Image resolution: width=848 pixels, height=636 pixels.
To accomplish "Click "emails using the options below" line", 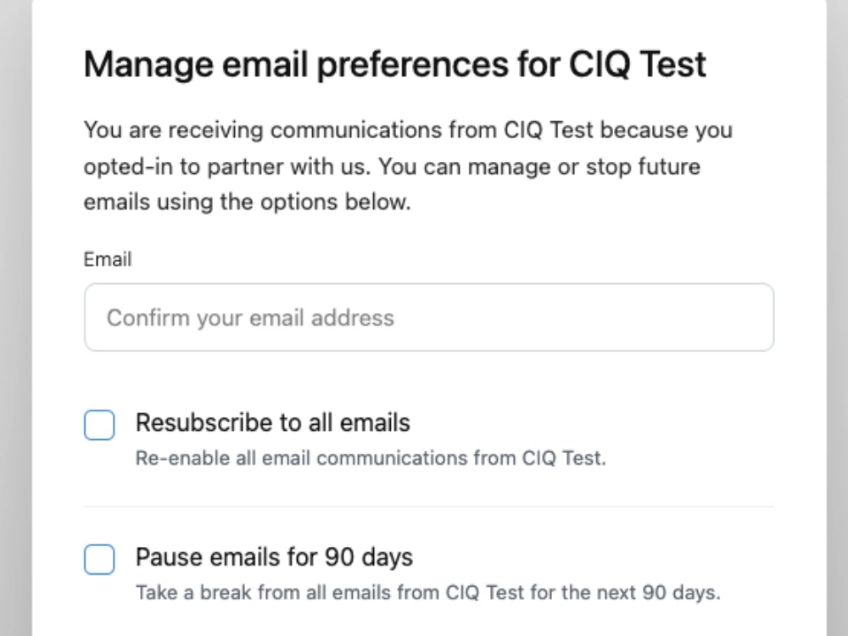I will (247, 204).
